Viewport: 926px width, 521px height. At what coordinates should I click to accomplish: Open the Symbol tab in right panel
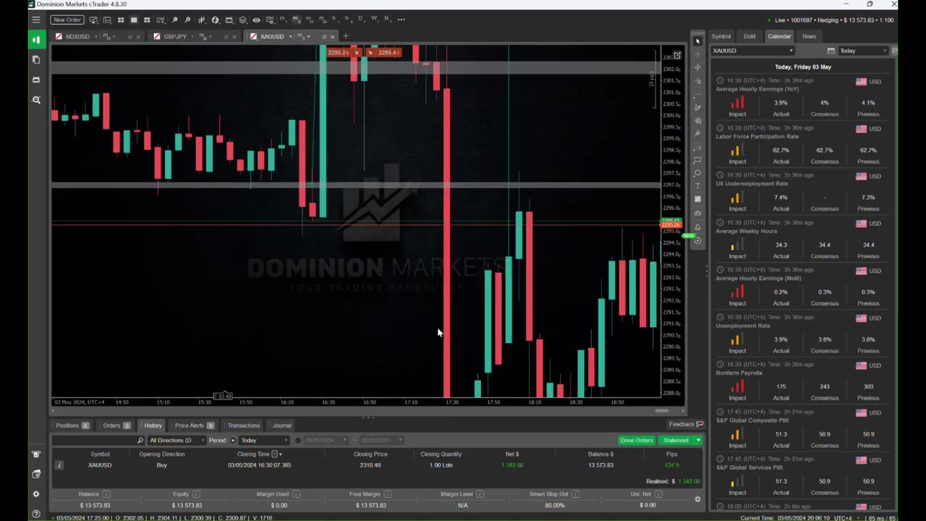coord(721,36)
